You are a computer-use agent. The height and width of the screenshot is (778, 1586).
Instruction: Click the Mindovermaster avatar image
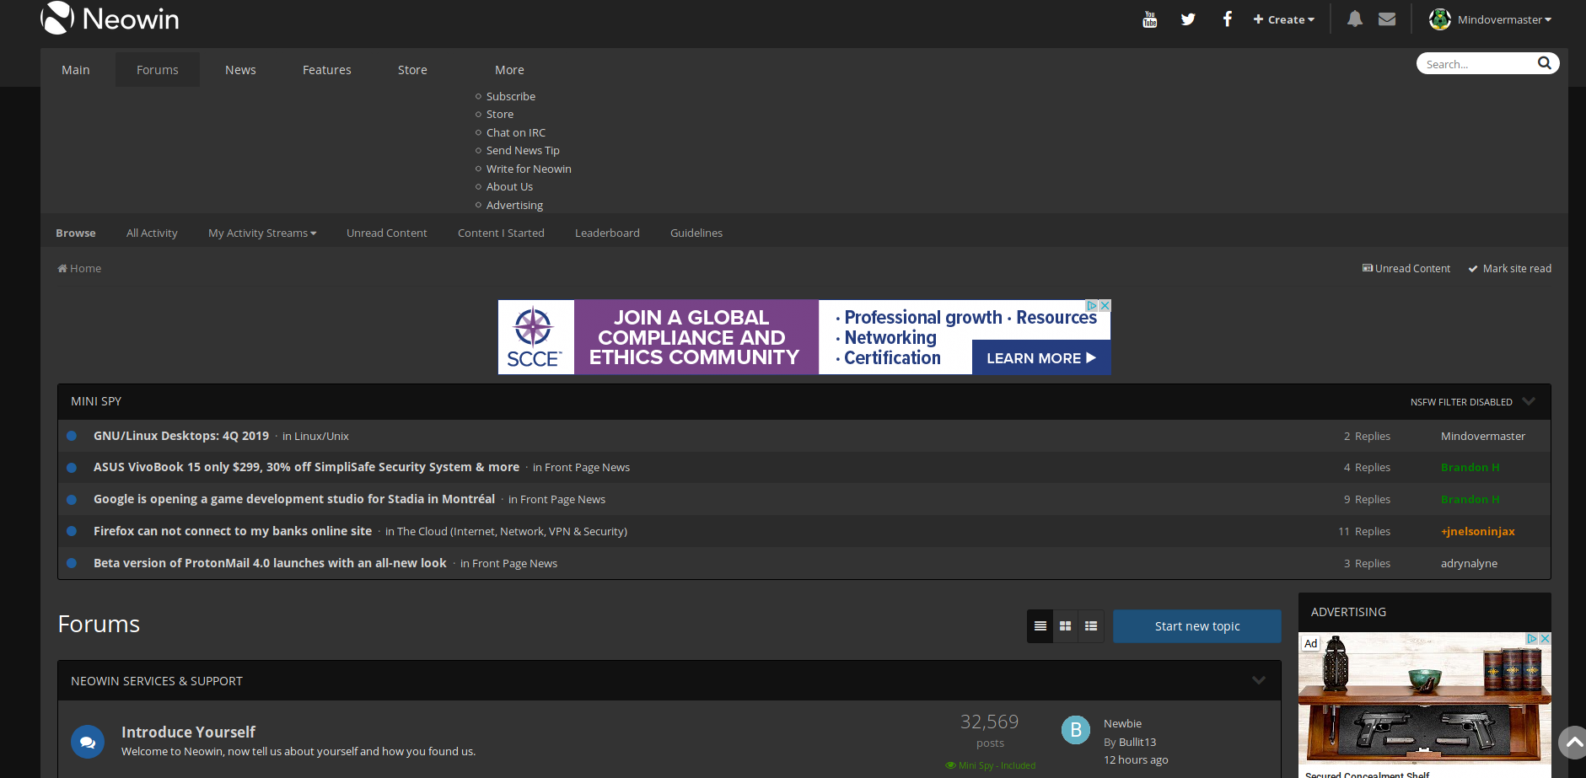[1440, 19]
